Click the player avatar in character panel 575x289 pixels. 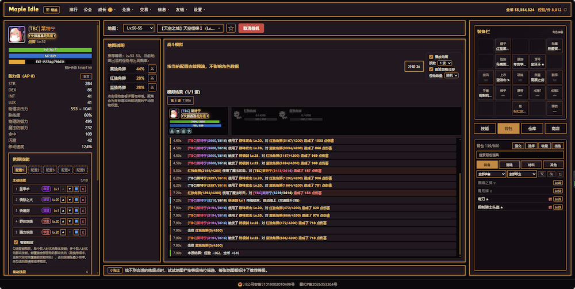click(x=17, y=34)
